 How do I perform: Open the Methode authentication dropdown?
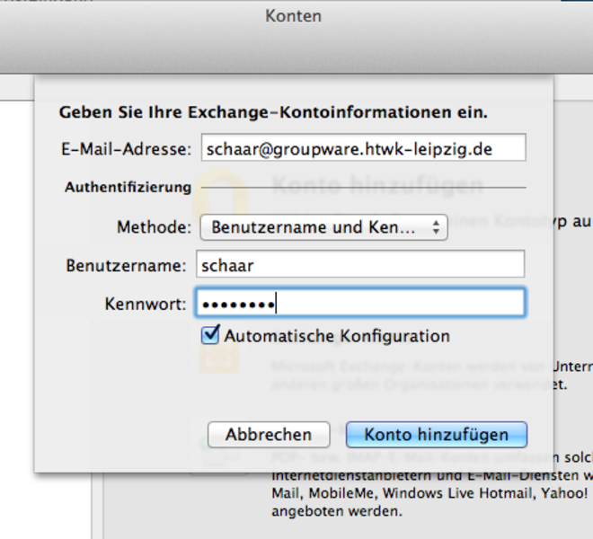click(x=323, y=227)
